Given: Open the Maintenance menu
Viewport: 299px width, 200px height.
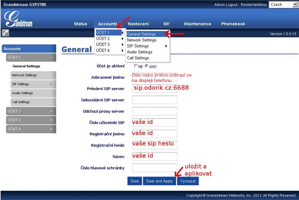Looking at the screenshot, I should click(x=197, y=24).
